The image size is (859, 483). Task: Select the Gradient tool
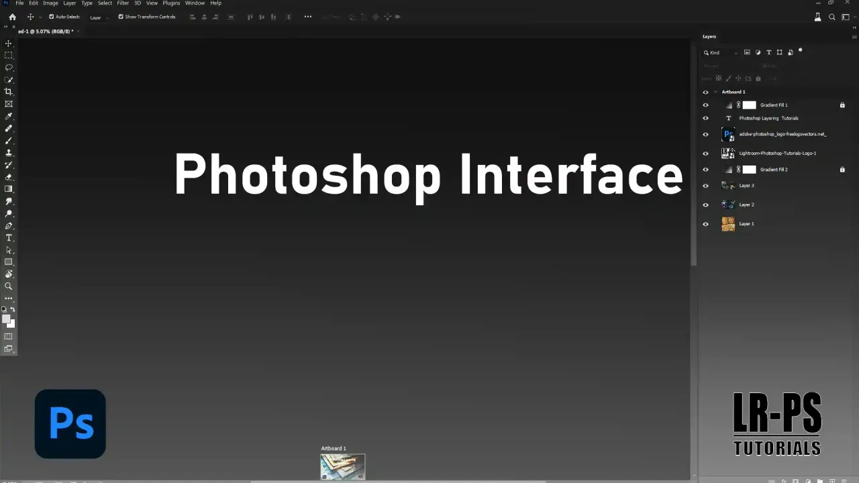click(9, 189)
